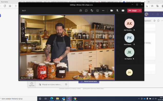Open a new browser tab
This screenshot has width=163, height=101.
tap(149, 2)
